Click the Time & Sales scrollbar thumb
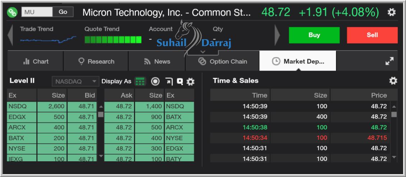The image size is (406, 177). pyautogui.click(x=394, y=114)
